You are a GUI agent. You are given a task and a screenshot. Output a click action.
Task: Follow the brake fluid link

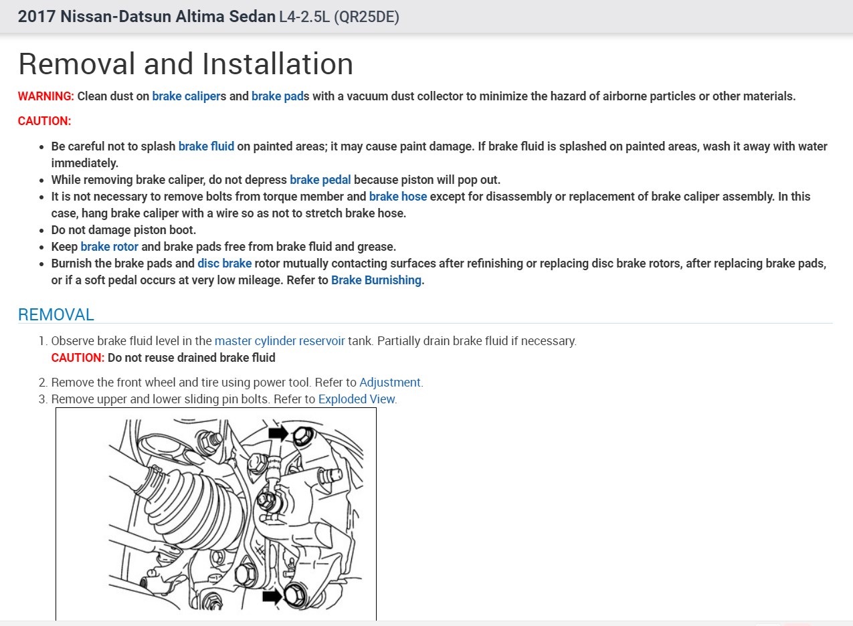[206, 146]
